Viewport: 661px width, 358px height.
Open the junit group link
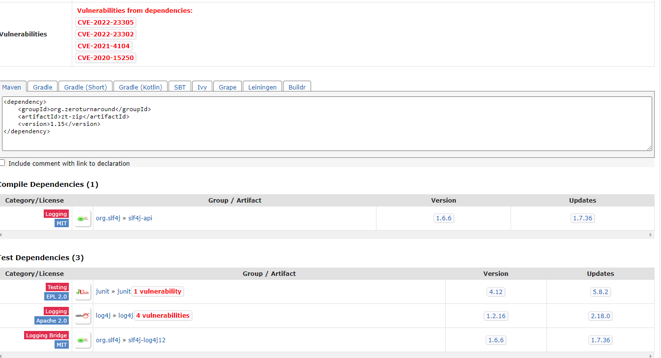[x=103, y=291]
